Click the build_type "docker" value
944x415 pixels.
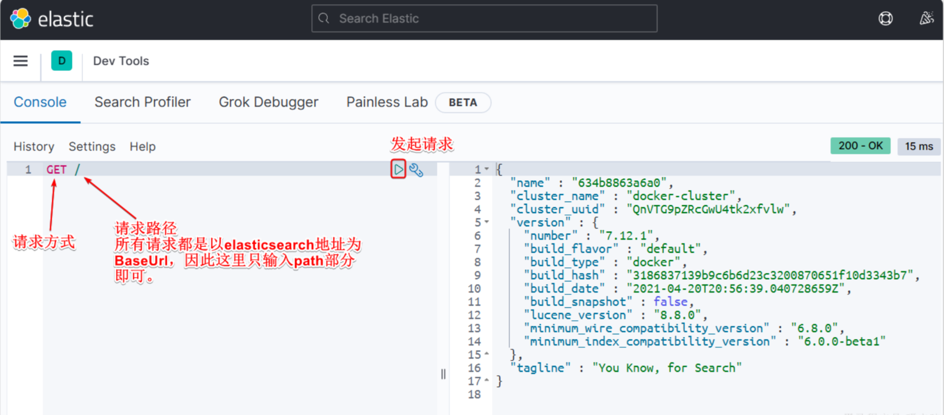click(653, 262)
